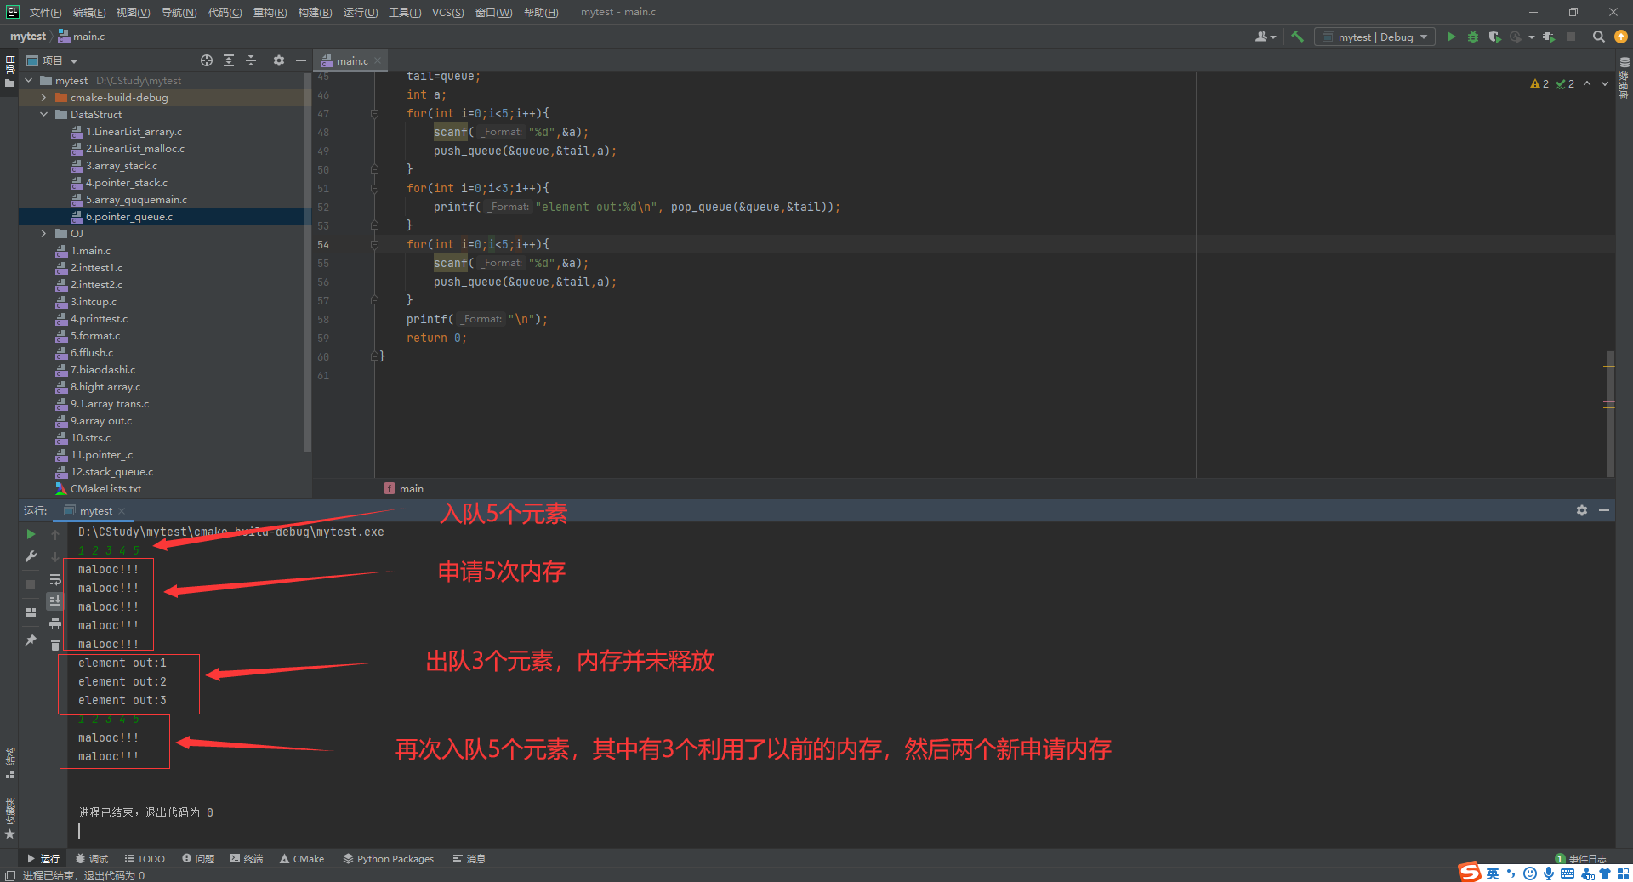
Task: Toggle soft-wrap in the run console
Action: (x=55, y=579)
